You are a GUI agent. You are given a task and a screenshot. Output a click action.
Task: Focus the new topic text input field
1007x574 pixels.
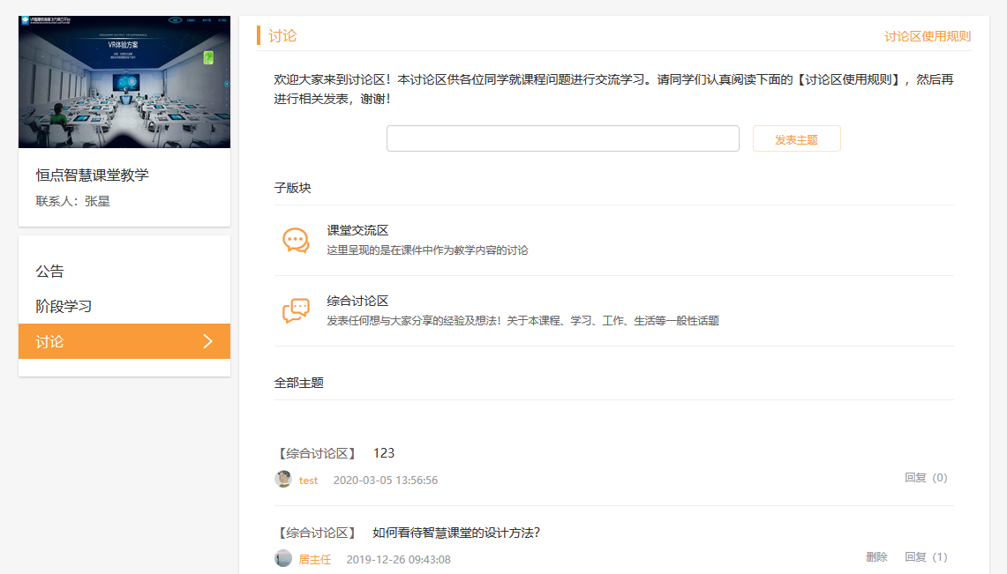562,138
